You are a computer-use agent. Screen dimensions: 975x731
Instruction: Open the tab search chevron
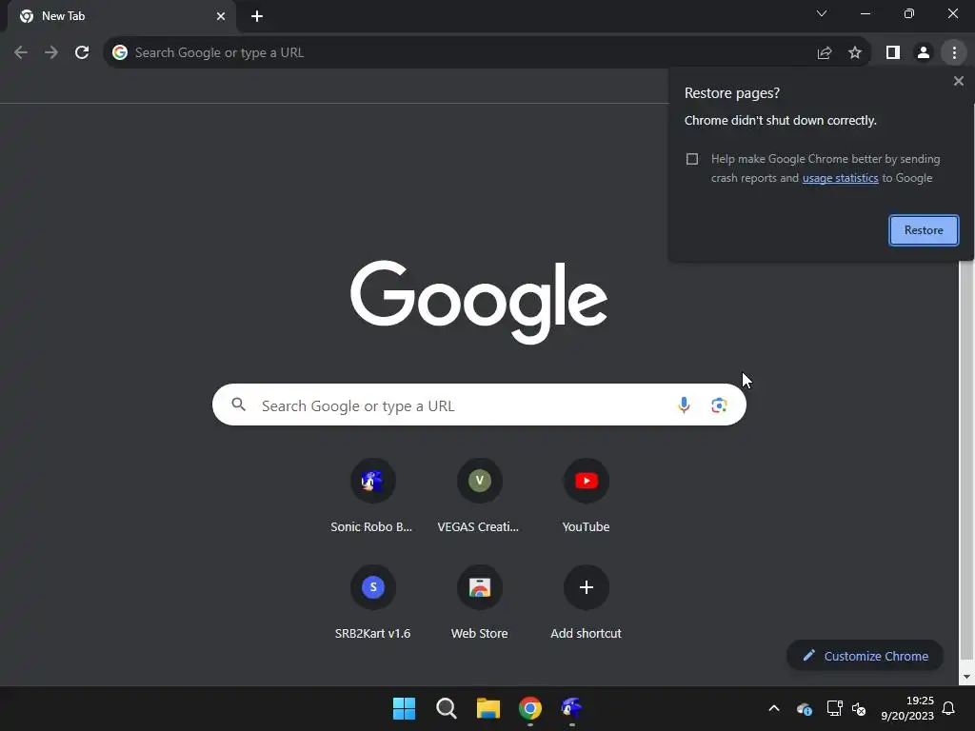[822, 13]
